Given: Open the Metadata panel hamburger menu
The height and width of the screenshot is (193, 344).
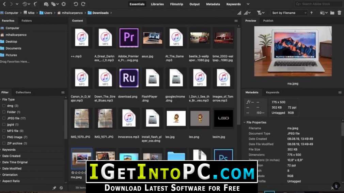Looking at the screenshot, I should [340, 92].
